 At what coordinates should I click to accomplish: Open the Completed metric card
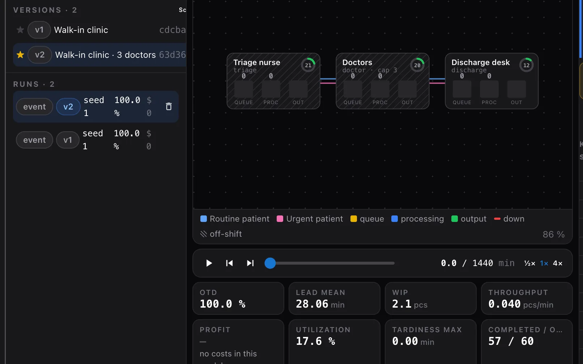point(527,342)
